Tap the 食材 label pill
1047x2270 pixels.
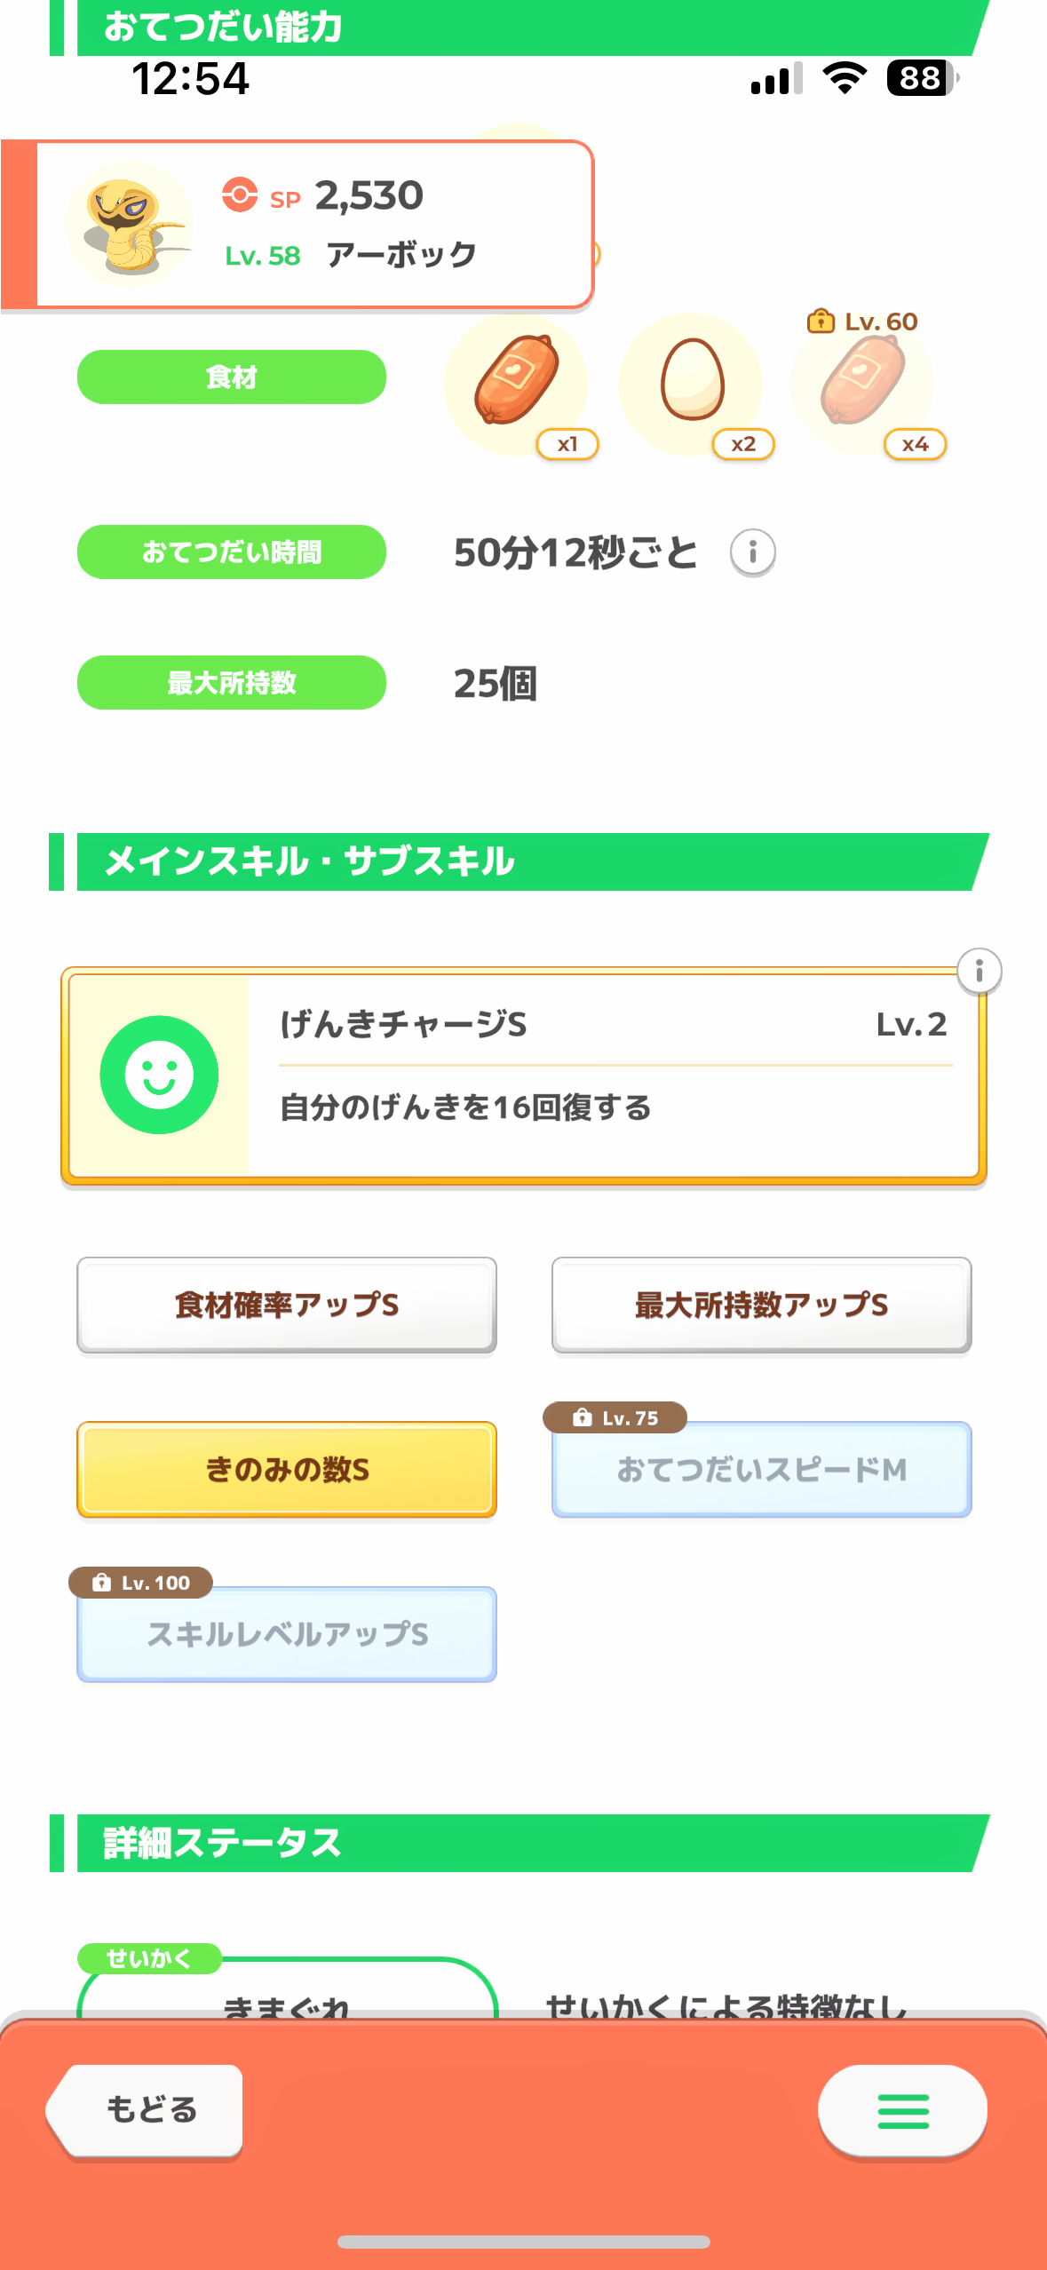(x=232, y=377)
